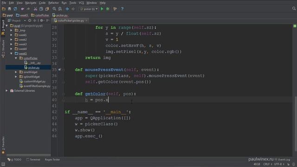
Task: Expand External Libraries node
Action: click(x=7, y=91)
